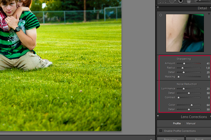211x140 pixels.
Task: Click the Contrast slider label
Action: tap(170, 97)
